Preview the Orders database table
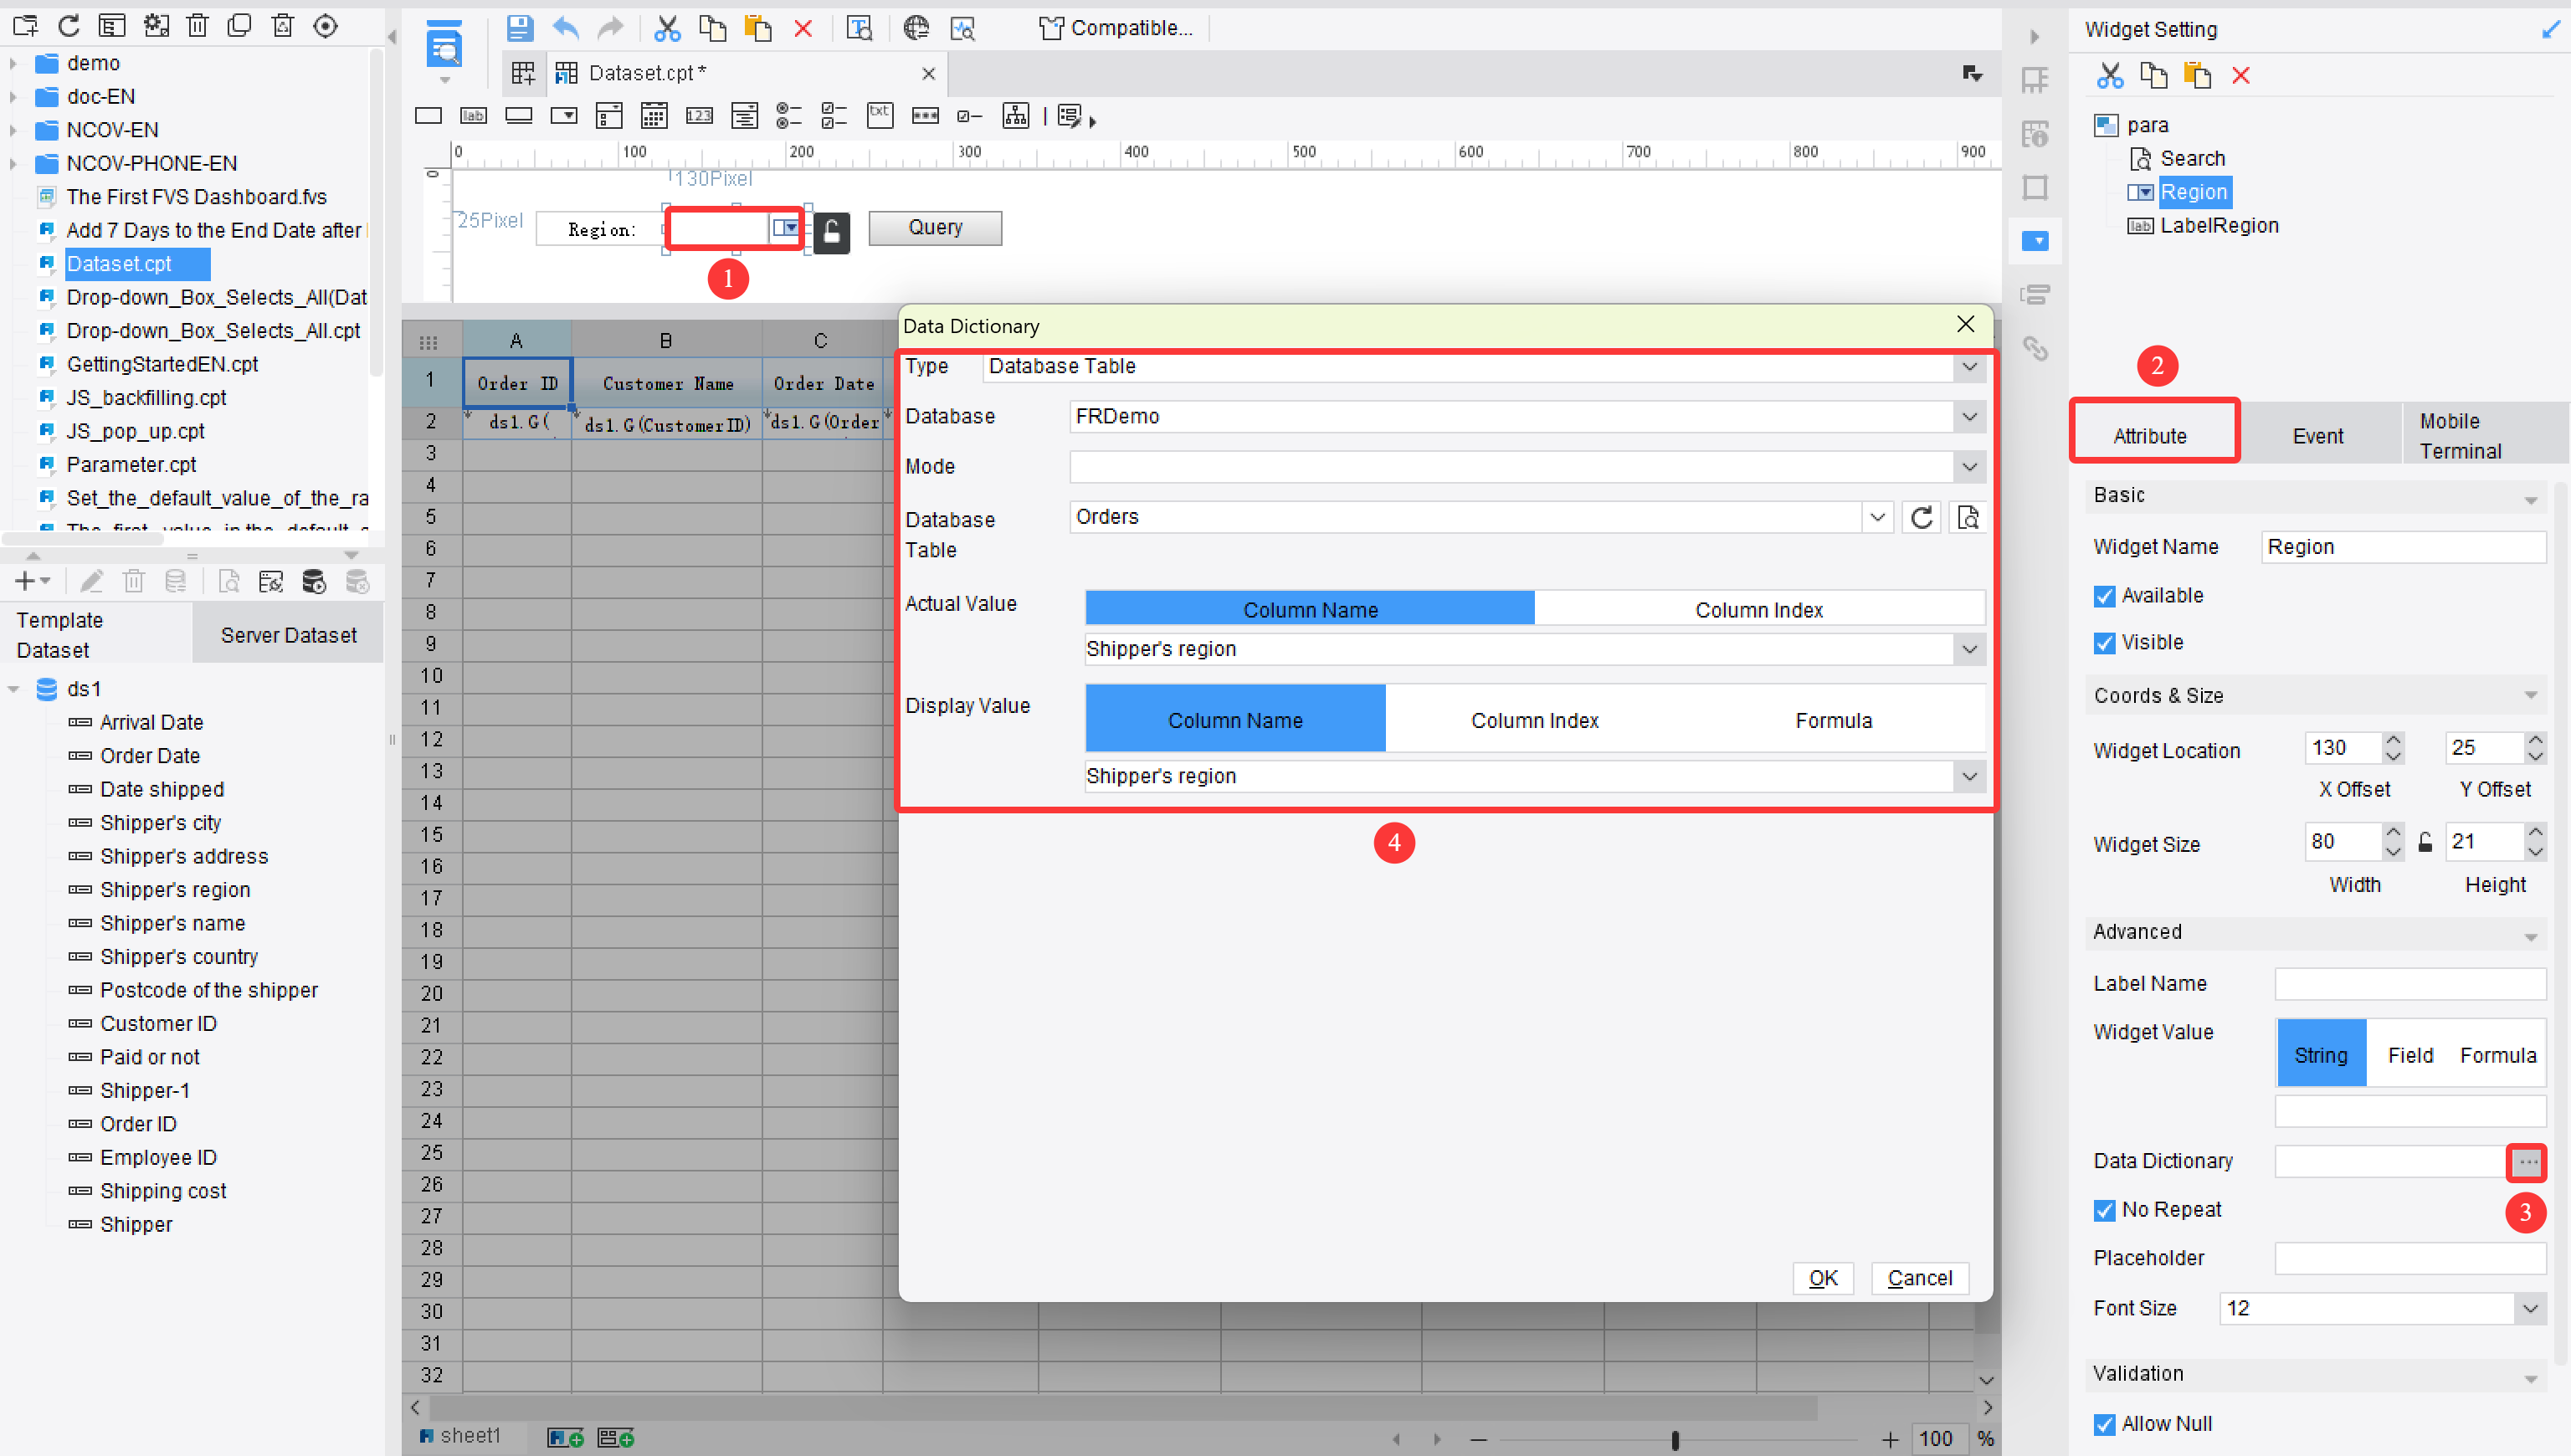The image size is (2571, 1456). point(1967,518)
